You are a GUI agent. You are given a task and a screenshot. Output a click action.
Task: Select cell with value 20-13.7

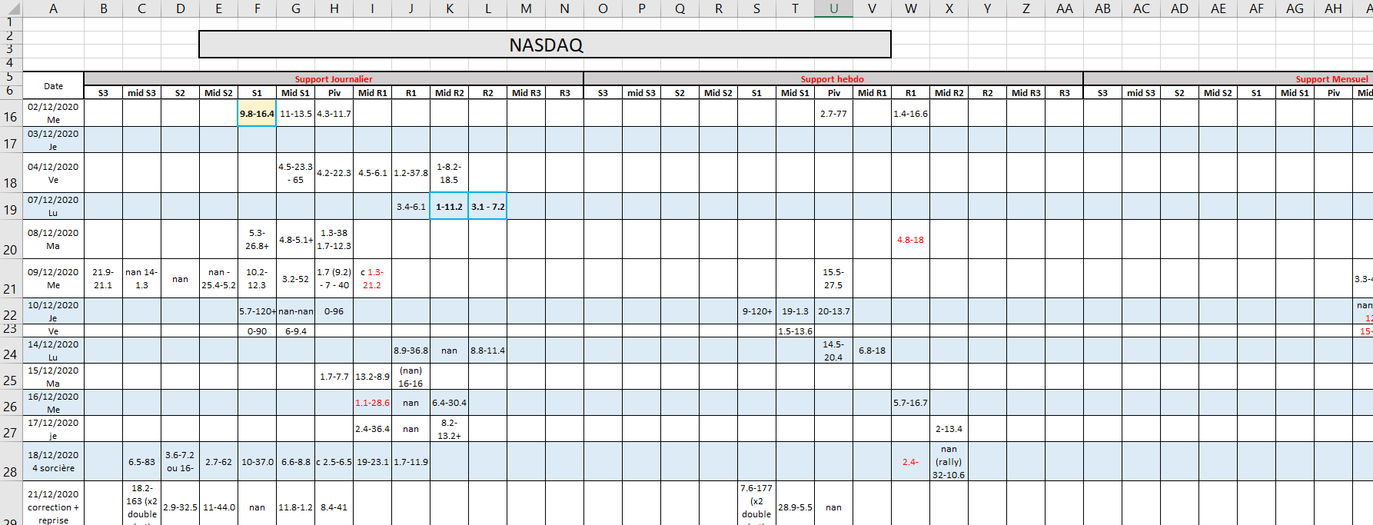(833, 311)
